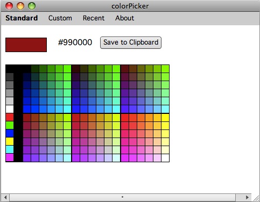The image size is (260, 202).
Task: Click the Save to Clipboard button
Action: point(131,42)
